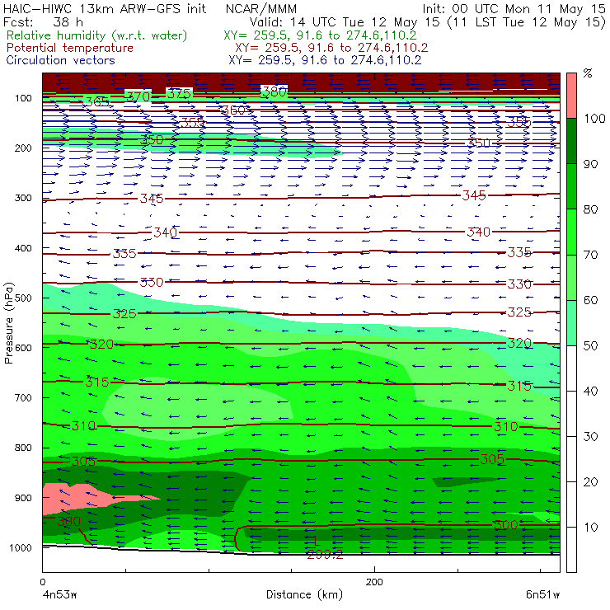610x610 pixels.
Task: Click the pressure axis label '200'
Action: pyautogui.click(x=23, y=148)
